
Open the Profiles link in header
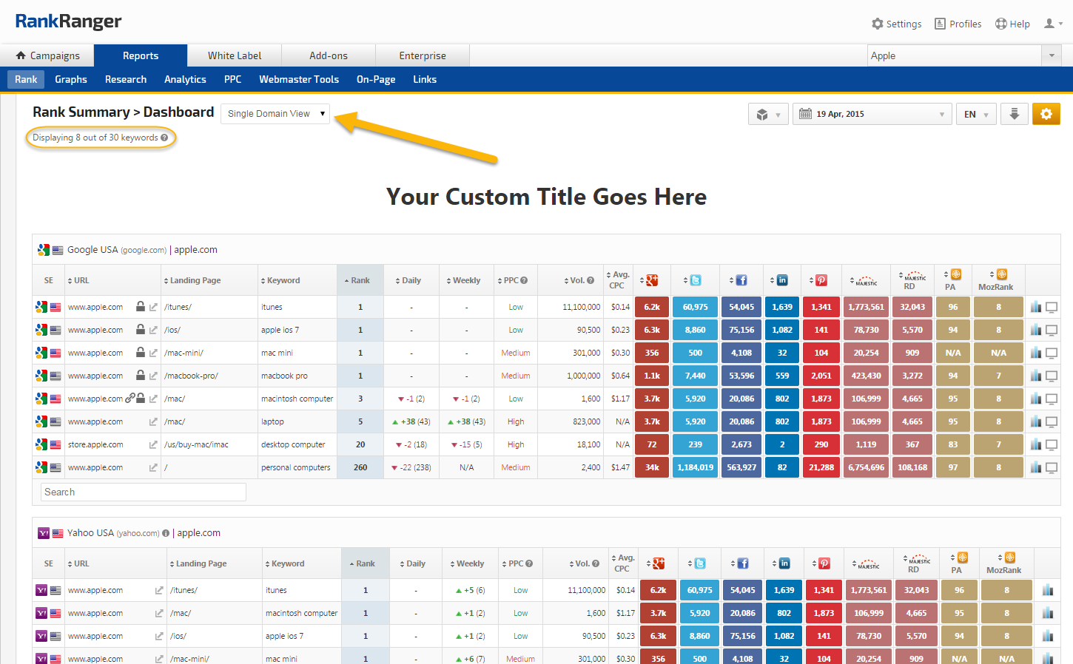(958, 24)
